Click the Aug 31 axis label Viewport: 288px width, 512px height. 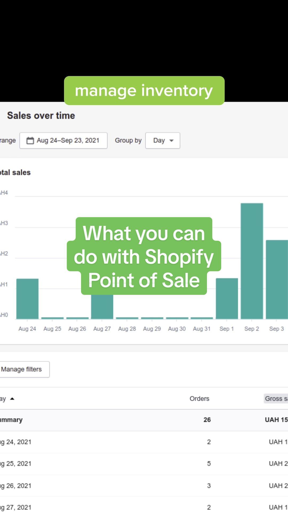pyautogui.click(x=202, y=329)
